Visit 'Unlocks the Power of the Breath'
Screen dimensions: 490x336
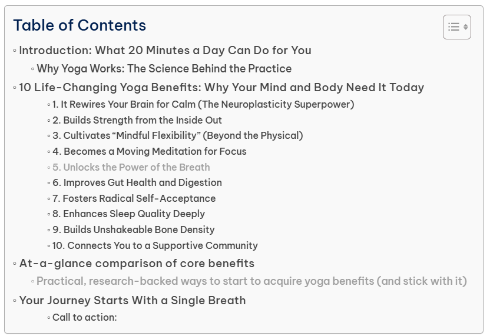pos(131,167)
